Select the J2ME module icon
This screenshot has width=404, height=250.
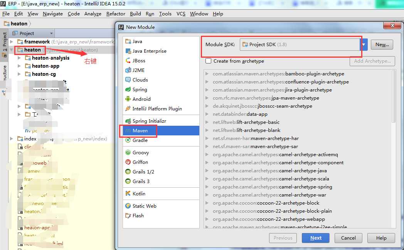(x=128, y=70)
